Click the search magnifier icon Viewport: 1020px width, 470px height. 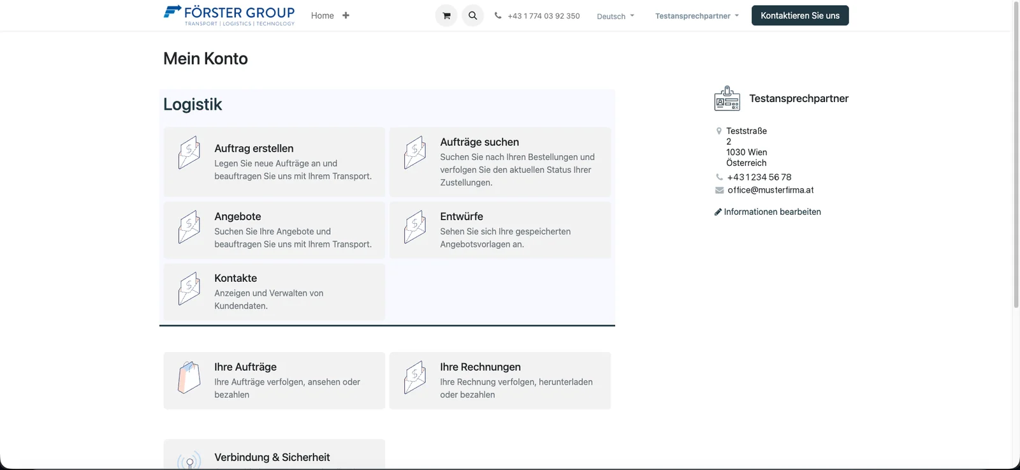pos(472,15)
